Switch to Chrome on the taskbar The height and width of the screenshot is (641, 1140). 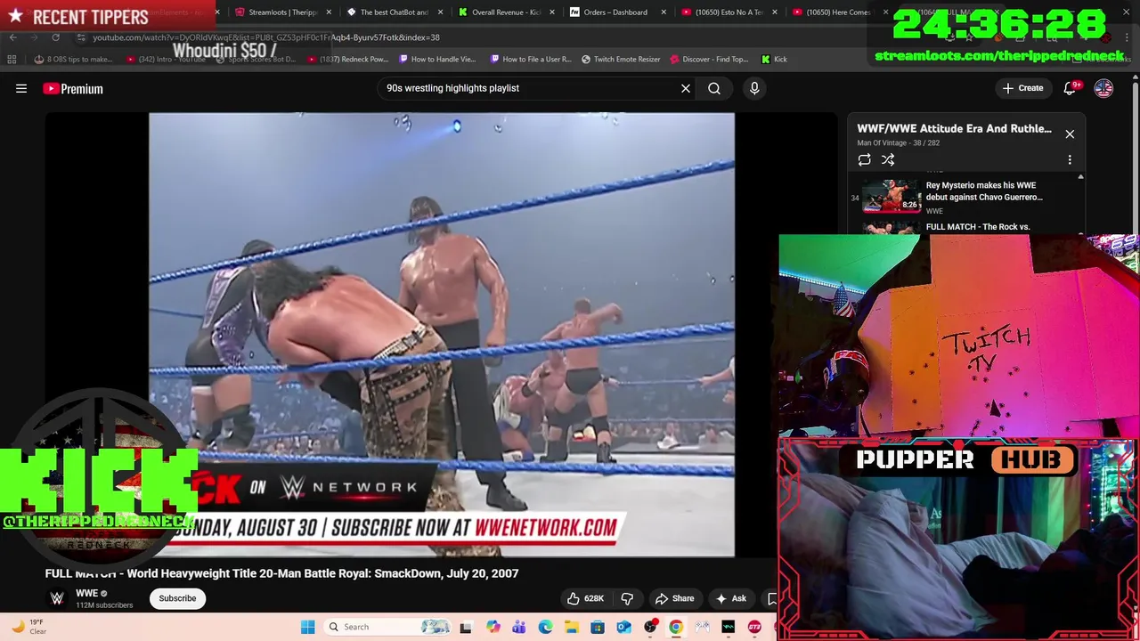coord(676,627)
